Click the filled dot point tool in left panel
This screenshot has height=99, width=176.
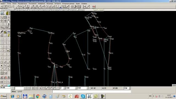pos(2,66)
